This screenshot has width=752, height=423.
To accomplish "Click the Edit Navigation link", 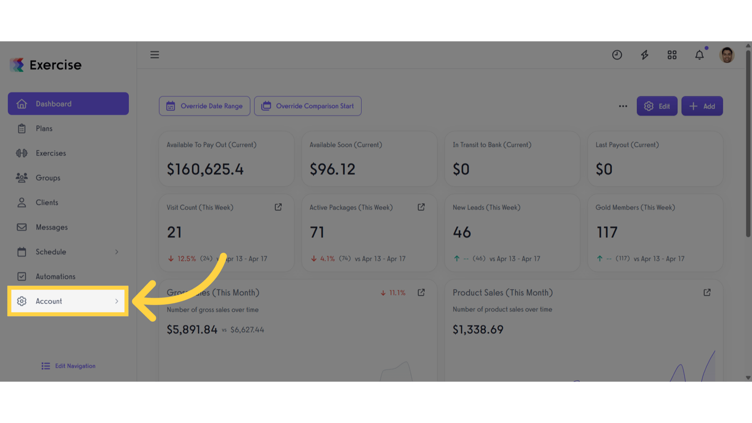I will click(69, 366).
